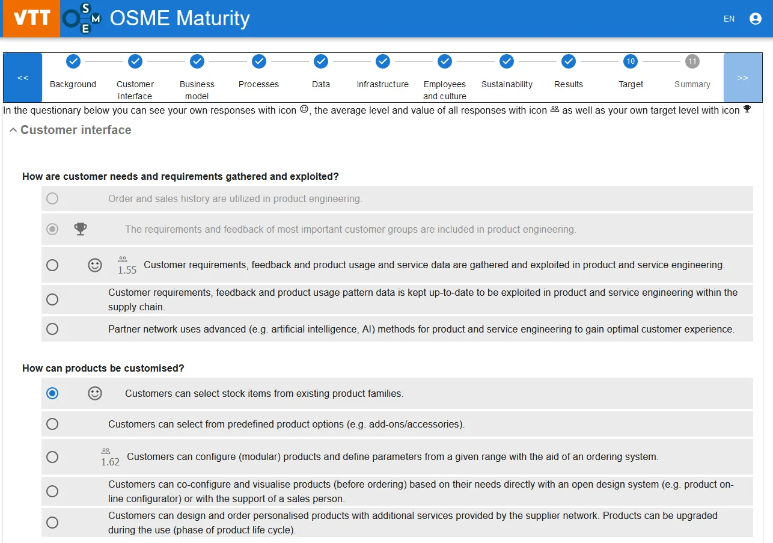Click the next step >> button

pos(743,78)
